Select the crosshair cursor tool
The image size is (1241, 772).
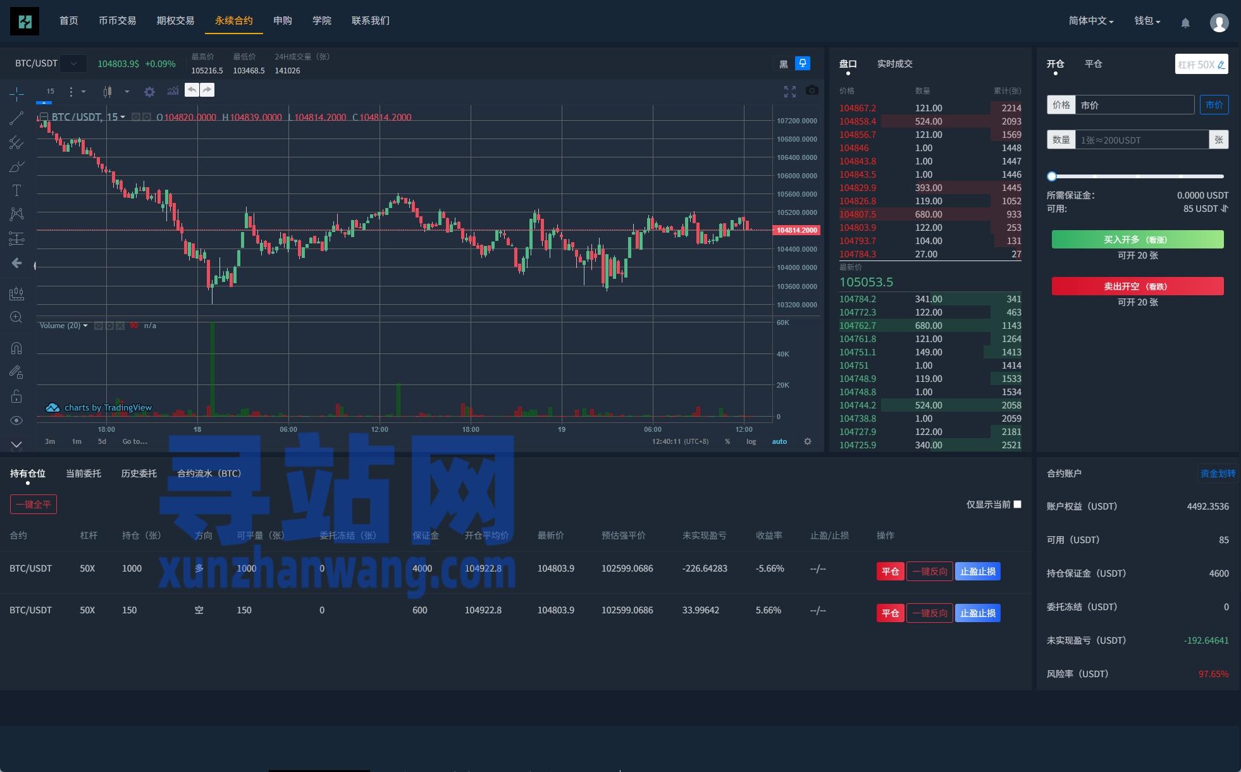coord(16,94)
